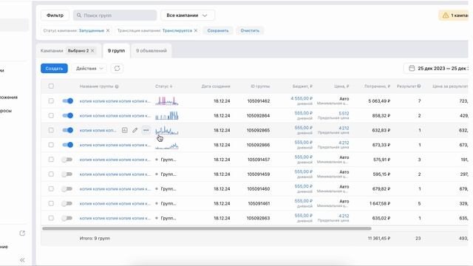Open group name link in row 105091462
This screenshot has height=266, width=473.
click(115, 101)
